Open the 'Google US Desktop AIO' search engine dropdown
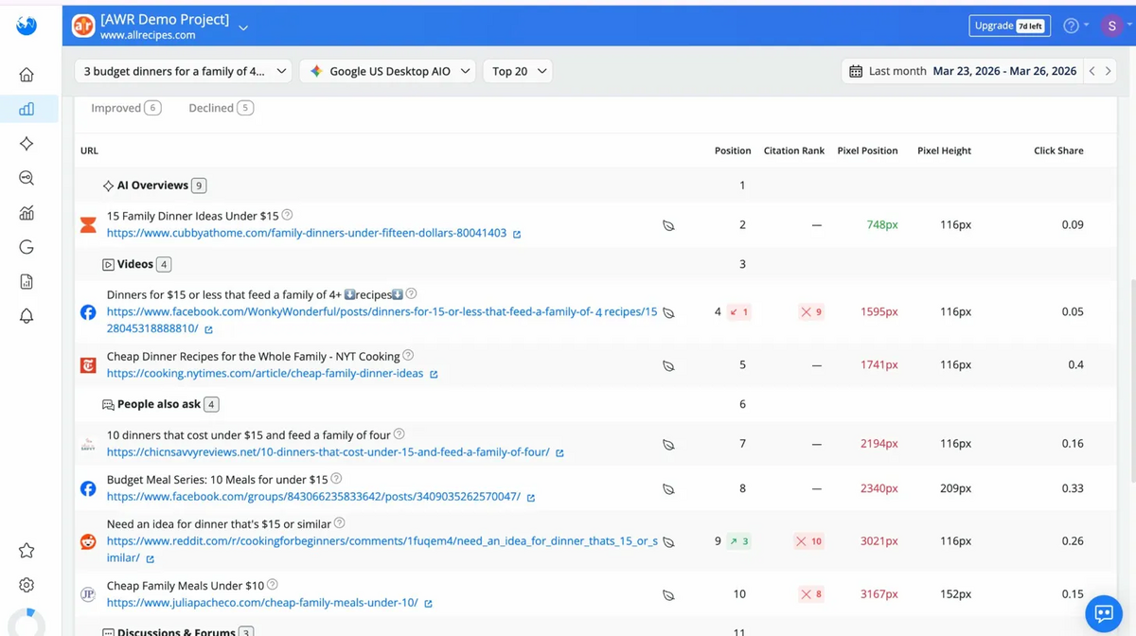Viewport: 1136px width, 636px height. point(389,71)
